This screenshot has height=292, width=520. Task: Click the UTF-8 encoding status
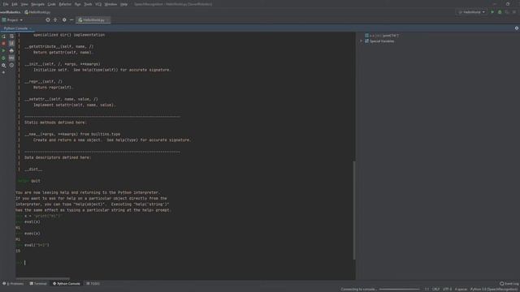(448, 289)
